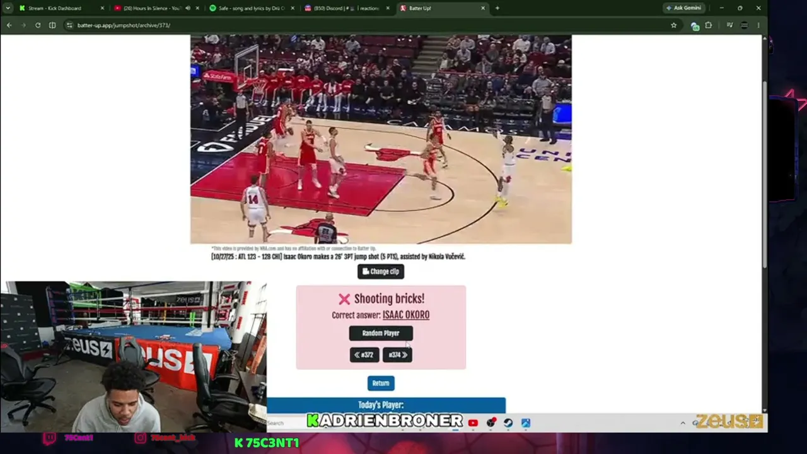This screenshot has width=807, height=454.
Task: Close the Stream - Kick Dashboard tab
Action: click(102, 8)
